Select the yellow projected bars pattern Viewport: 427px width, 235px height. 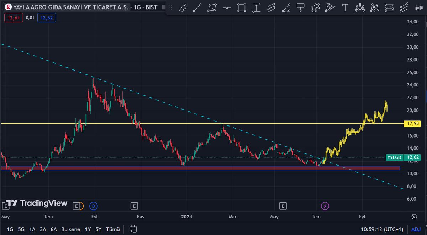click(x=356, y=133)
